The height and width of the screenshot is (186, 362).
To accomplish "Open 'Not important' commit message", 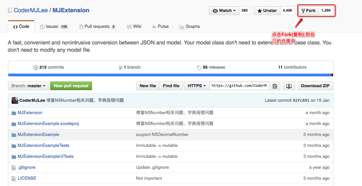I will point(149,178).
